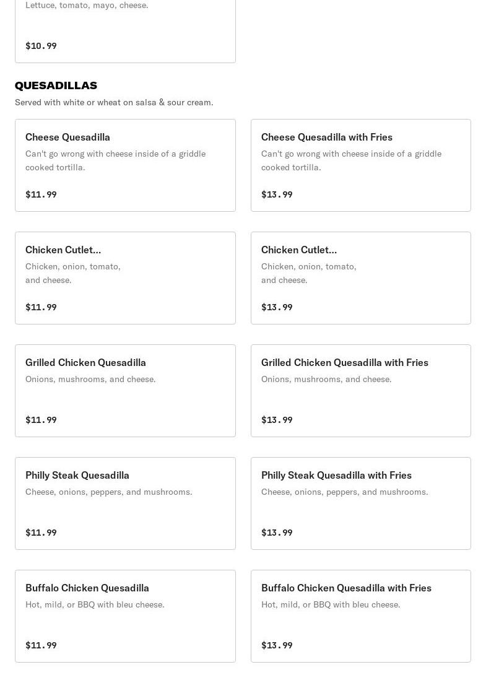Choose Grilled Chicken Quesadilla with Fries
Image resolution: width=486 pixels, height=675 pixels.
pyautogui.click(x=361, y=391)
